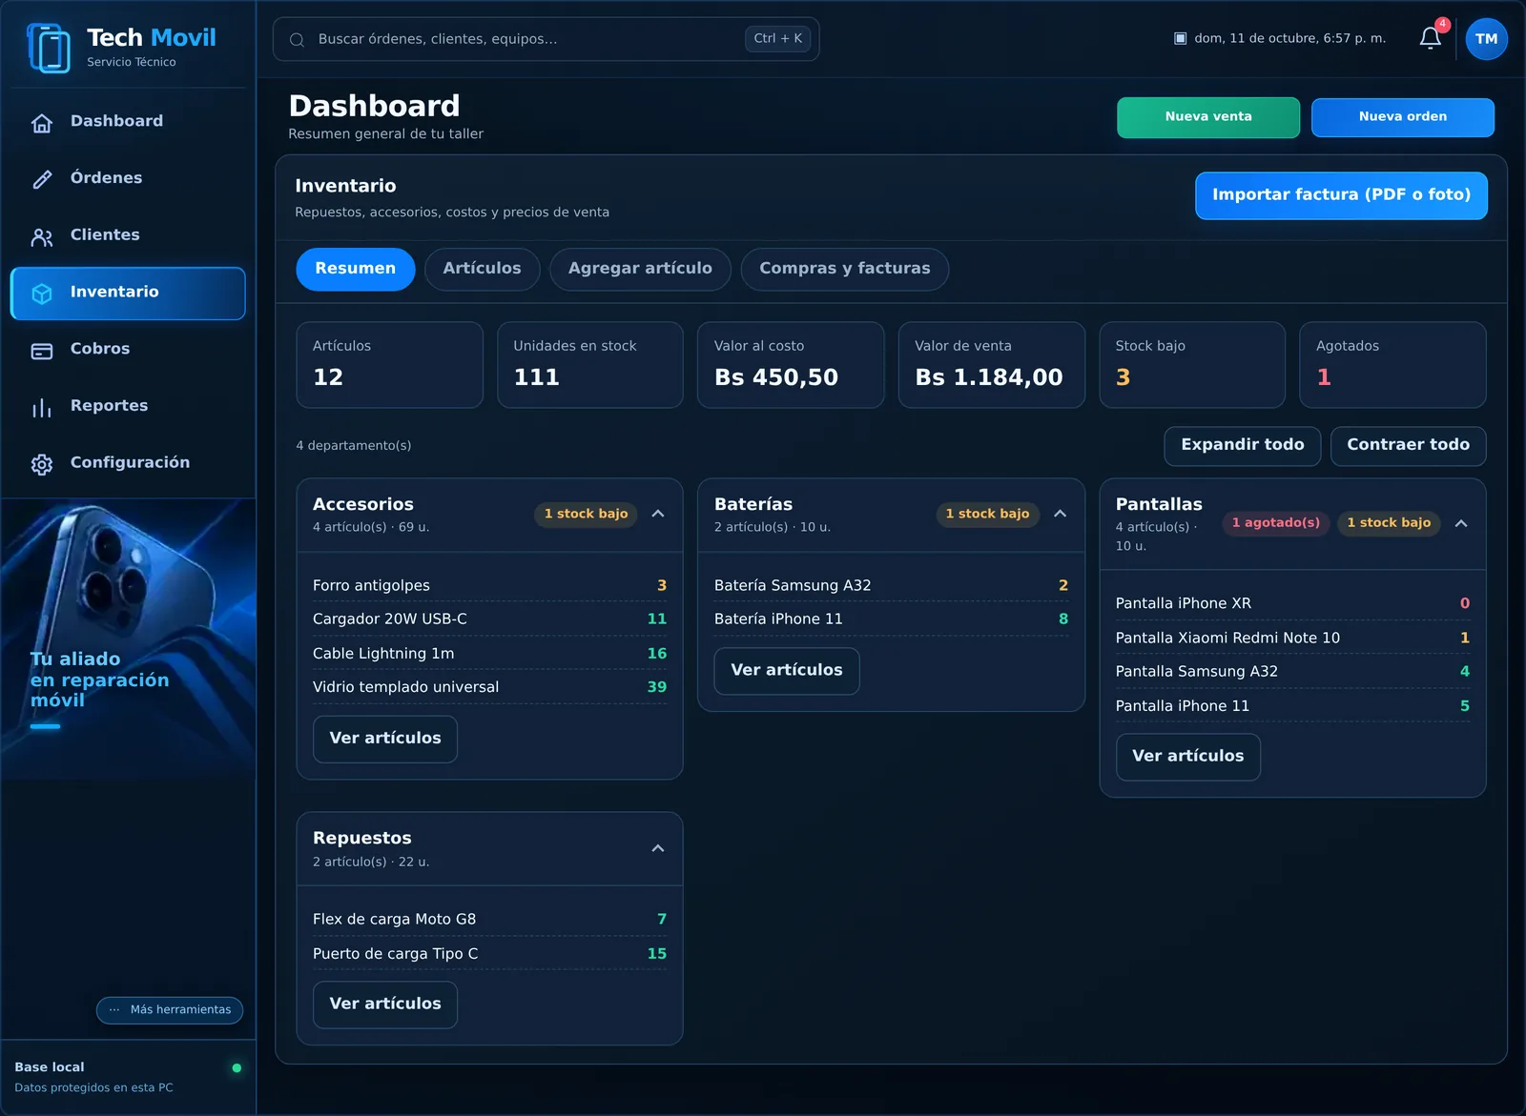Screen dimensions: 1526x1116
Task: Click the Clientes people icon
Action: [42, 236]
